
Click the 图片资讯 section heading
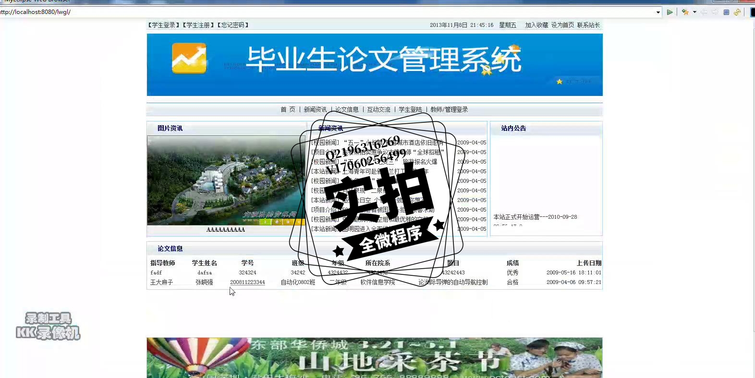point(170,128)
